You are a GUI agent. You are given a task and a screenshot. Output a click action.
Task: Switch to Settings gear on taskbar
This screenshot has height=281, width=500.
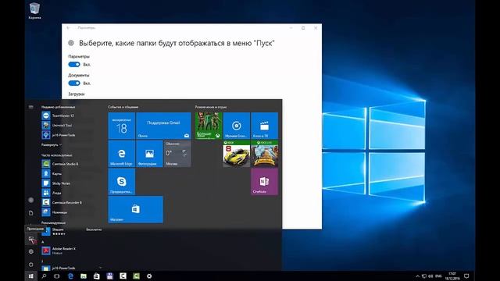149,276
